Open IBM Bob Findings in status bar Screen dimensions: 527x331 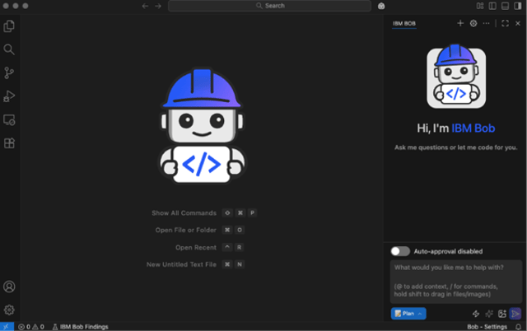(x=81, y=327)
